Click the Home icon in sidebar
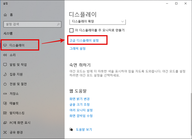The height and width of the screenshot is (139, 192). [5, 15]
